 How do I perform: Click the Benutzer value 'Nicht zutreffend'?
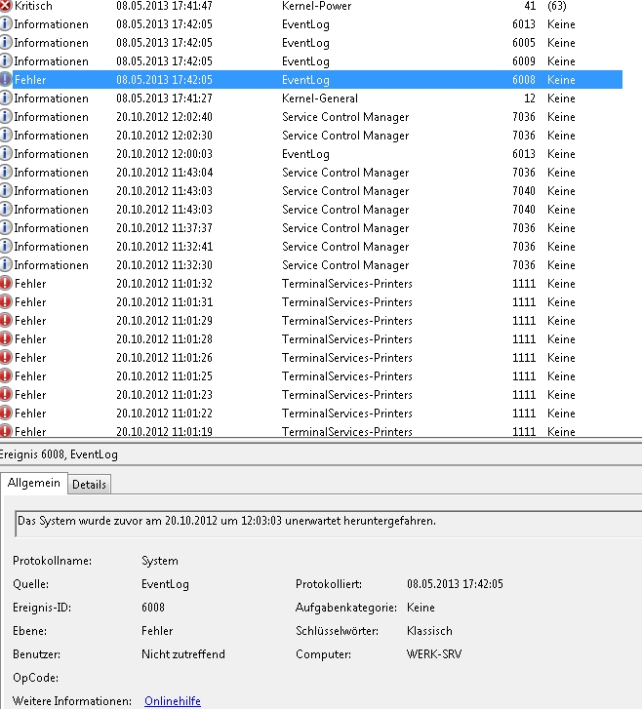tap(183, 654)
